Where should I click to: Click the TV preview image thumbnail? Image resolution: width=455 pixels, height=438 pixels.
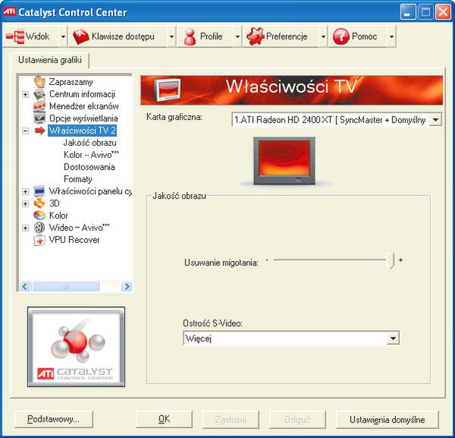coord(284,161)
